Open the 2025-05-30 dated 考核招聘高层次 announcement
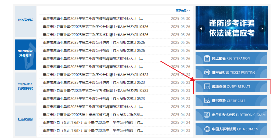The image size is (274, 138). pos(93,19)
